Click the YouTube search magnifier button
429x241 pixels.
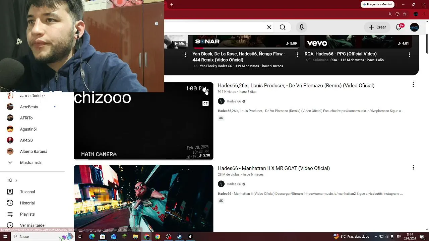pyautogui.click(x=283, y=27)
